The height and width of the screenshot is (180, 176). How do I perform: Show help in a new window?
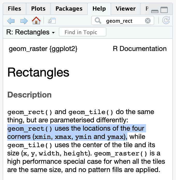tap(52, 21)
